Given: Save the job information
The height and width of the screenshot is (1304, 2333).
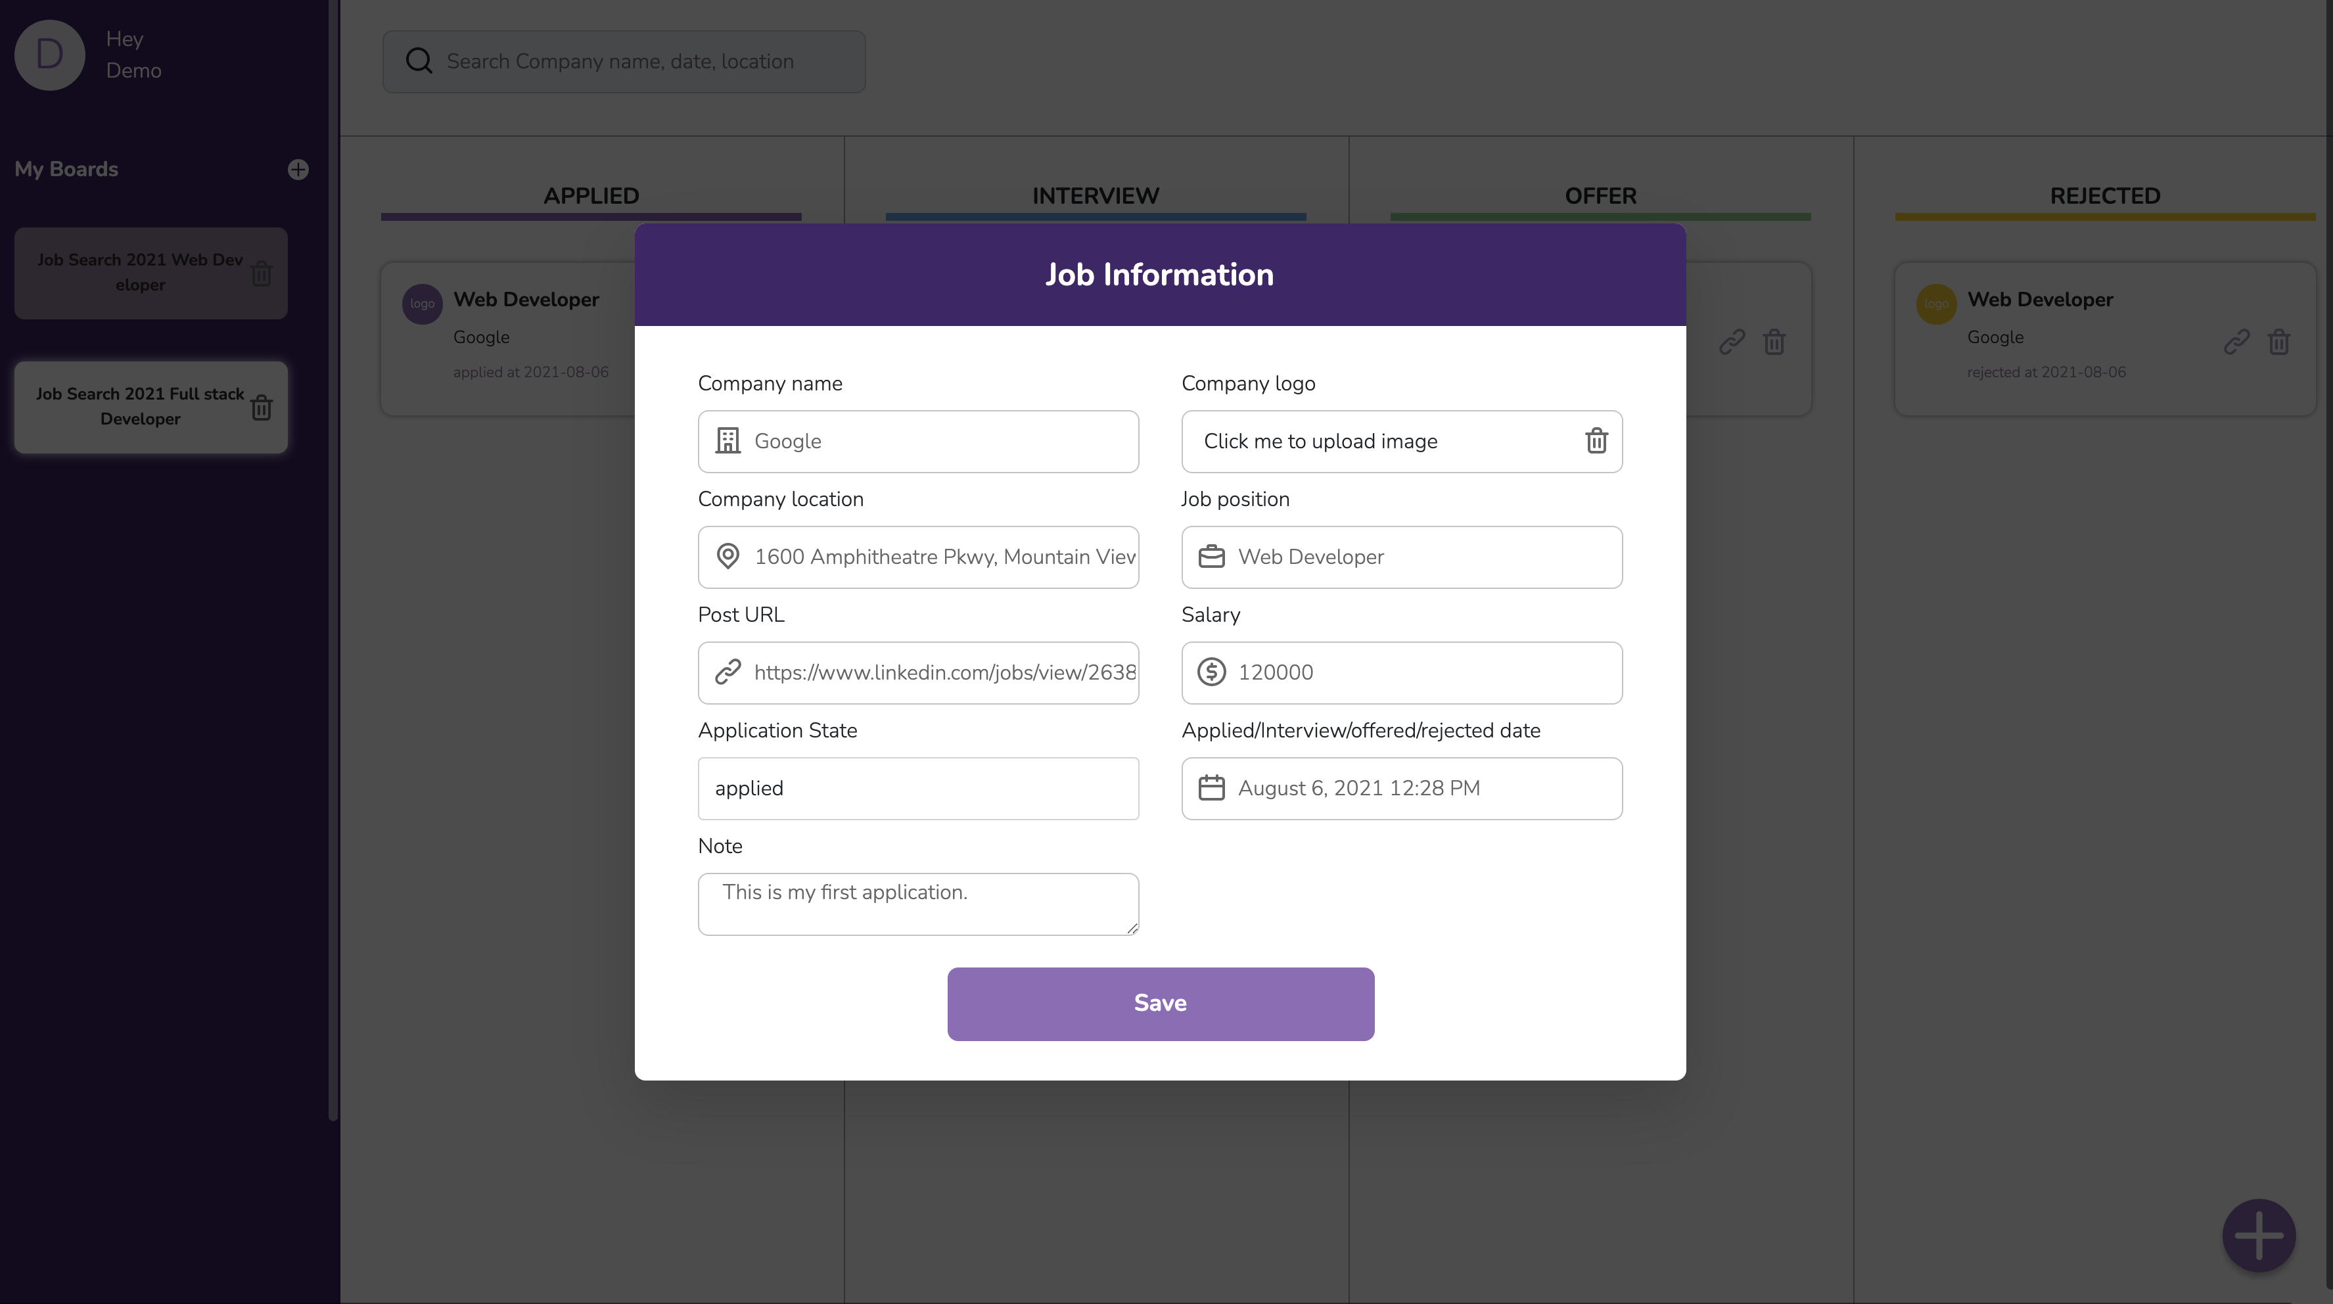Looking at the screenshot, I should 1160,1002.
